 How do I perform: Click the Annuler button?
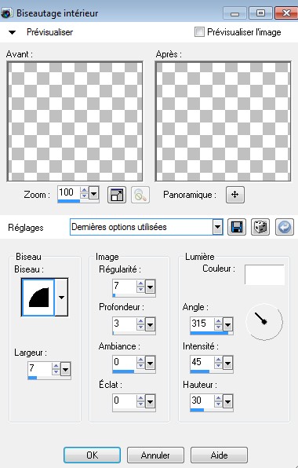coord(155,455)
